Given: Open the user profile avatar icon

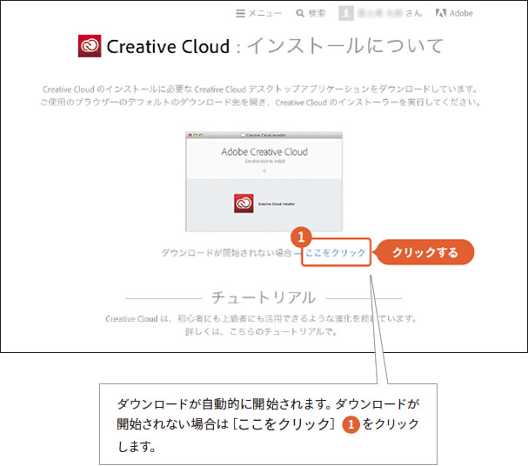Looking at the screenshot, I should pos(346,13).
